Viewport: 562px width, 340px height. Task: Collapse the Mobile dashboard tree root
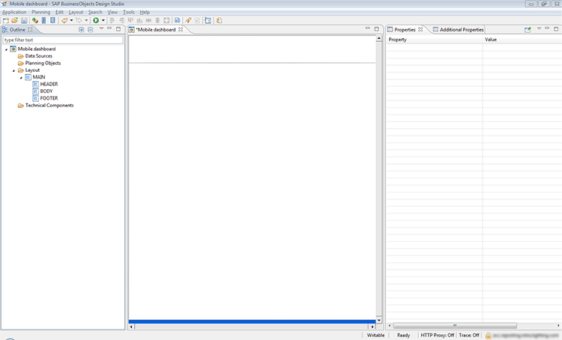(x=6, y=49)
